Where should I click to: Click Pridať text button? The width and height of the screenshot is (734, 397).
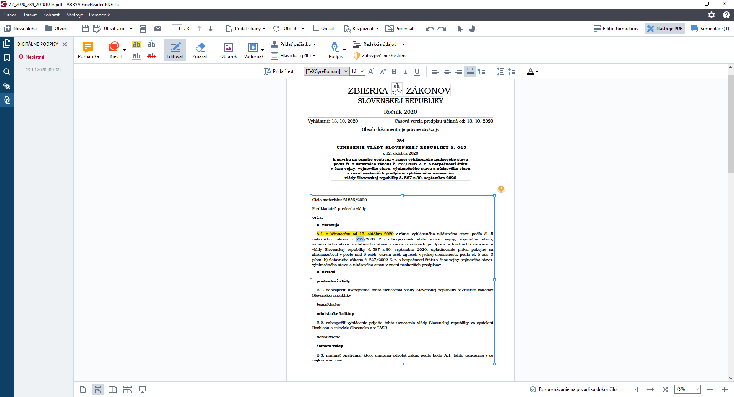[279, 71]
